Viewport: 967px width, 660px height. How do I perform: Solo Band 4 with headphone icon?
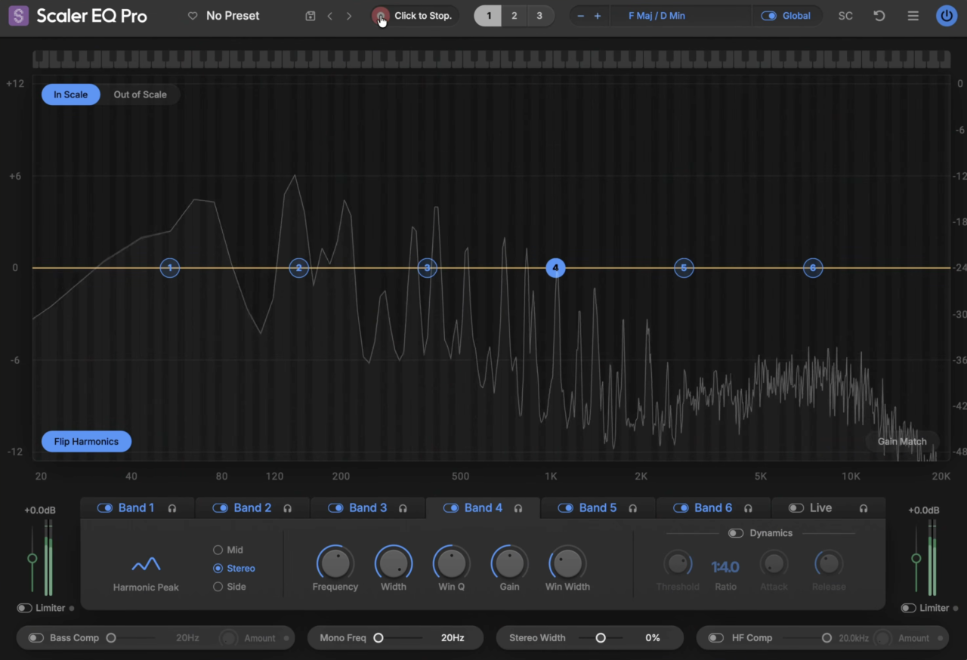coord(518,508)
